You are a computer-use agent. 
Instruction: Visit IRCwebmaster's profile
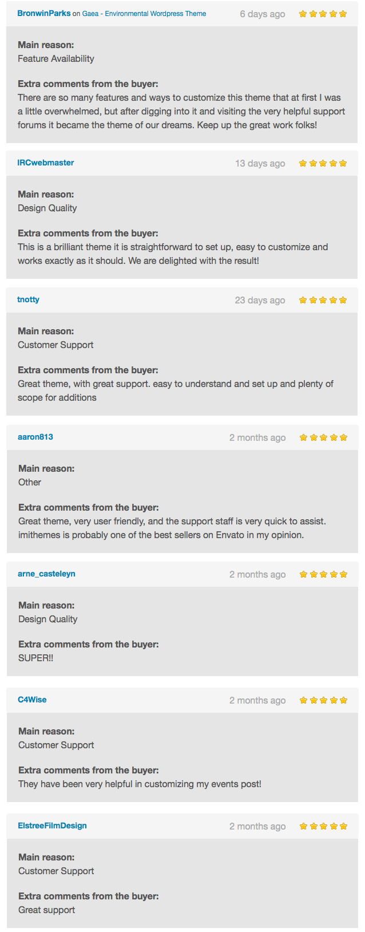pyautogui.click(x=46, y=163)
